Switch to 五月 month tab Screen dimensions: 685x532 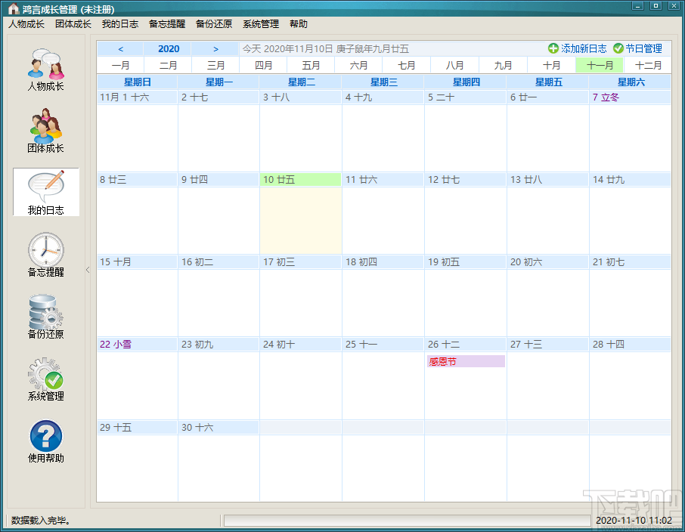tap(311, 66)
